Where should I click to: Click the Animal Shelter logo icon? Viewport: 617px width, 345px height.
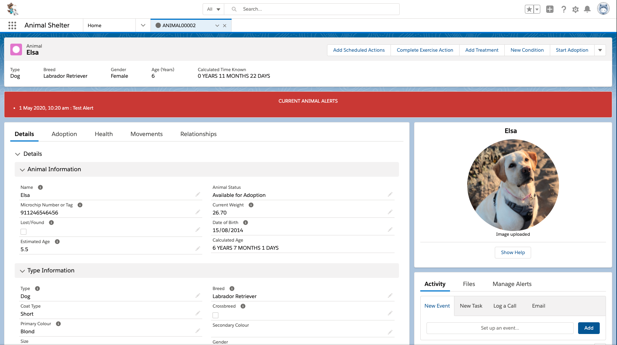click(x=12, y=9)
